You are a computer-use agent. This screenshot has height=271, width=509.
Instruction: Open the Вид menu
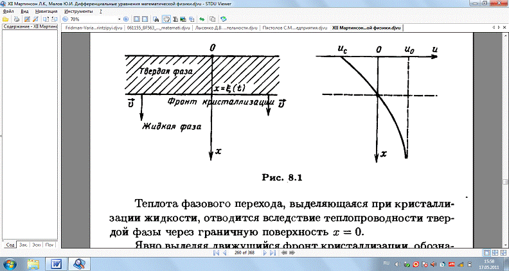pyautogui.click(x=24, y=11)
